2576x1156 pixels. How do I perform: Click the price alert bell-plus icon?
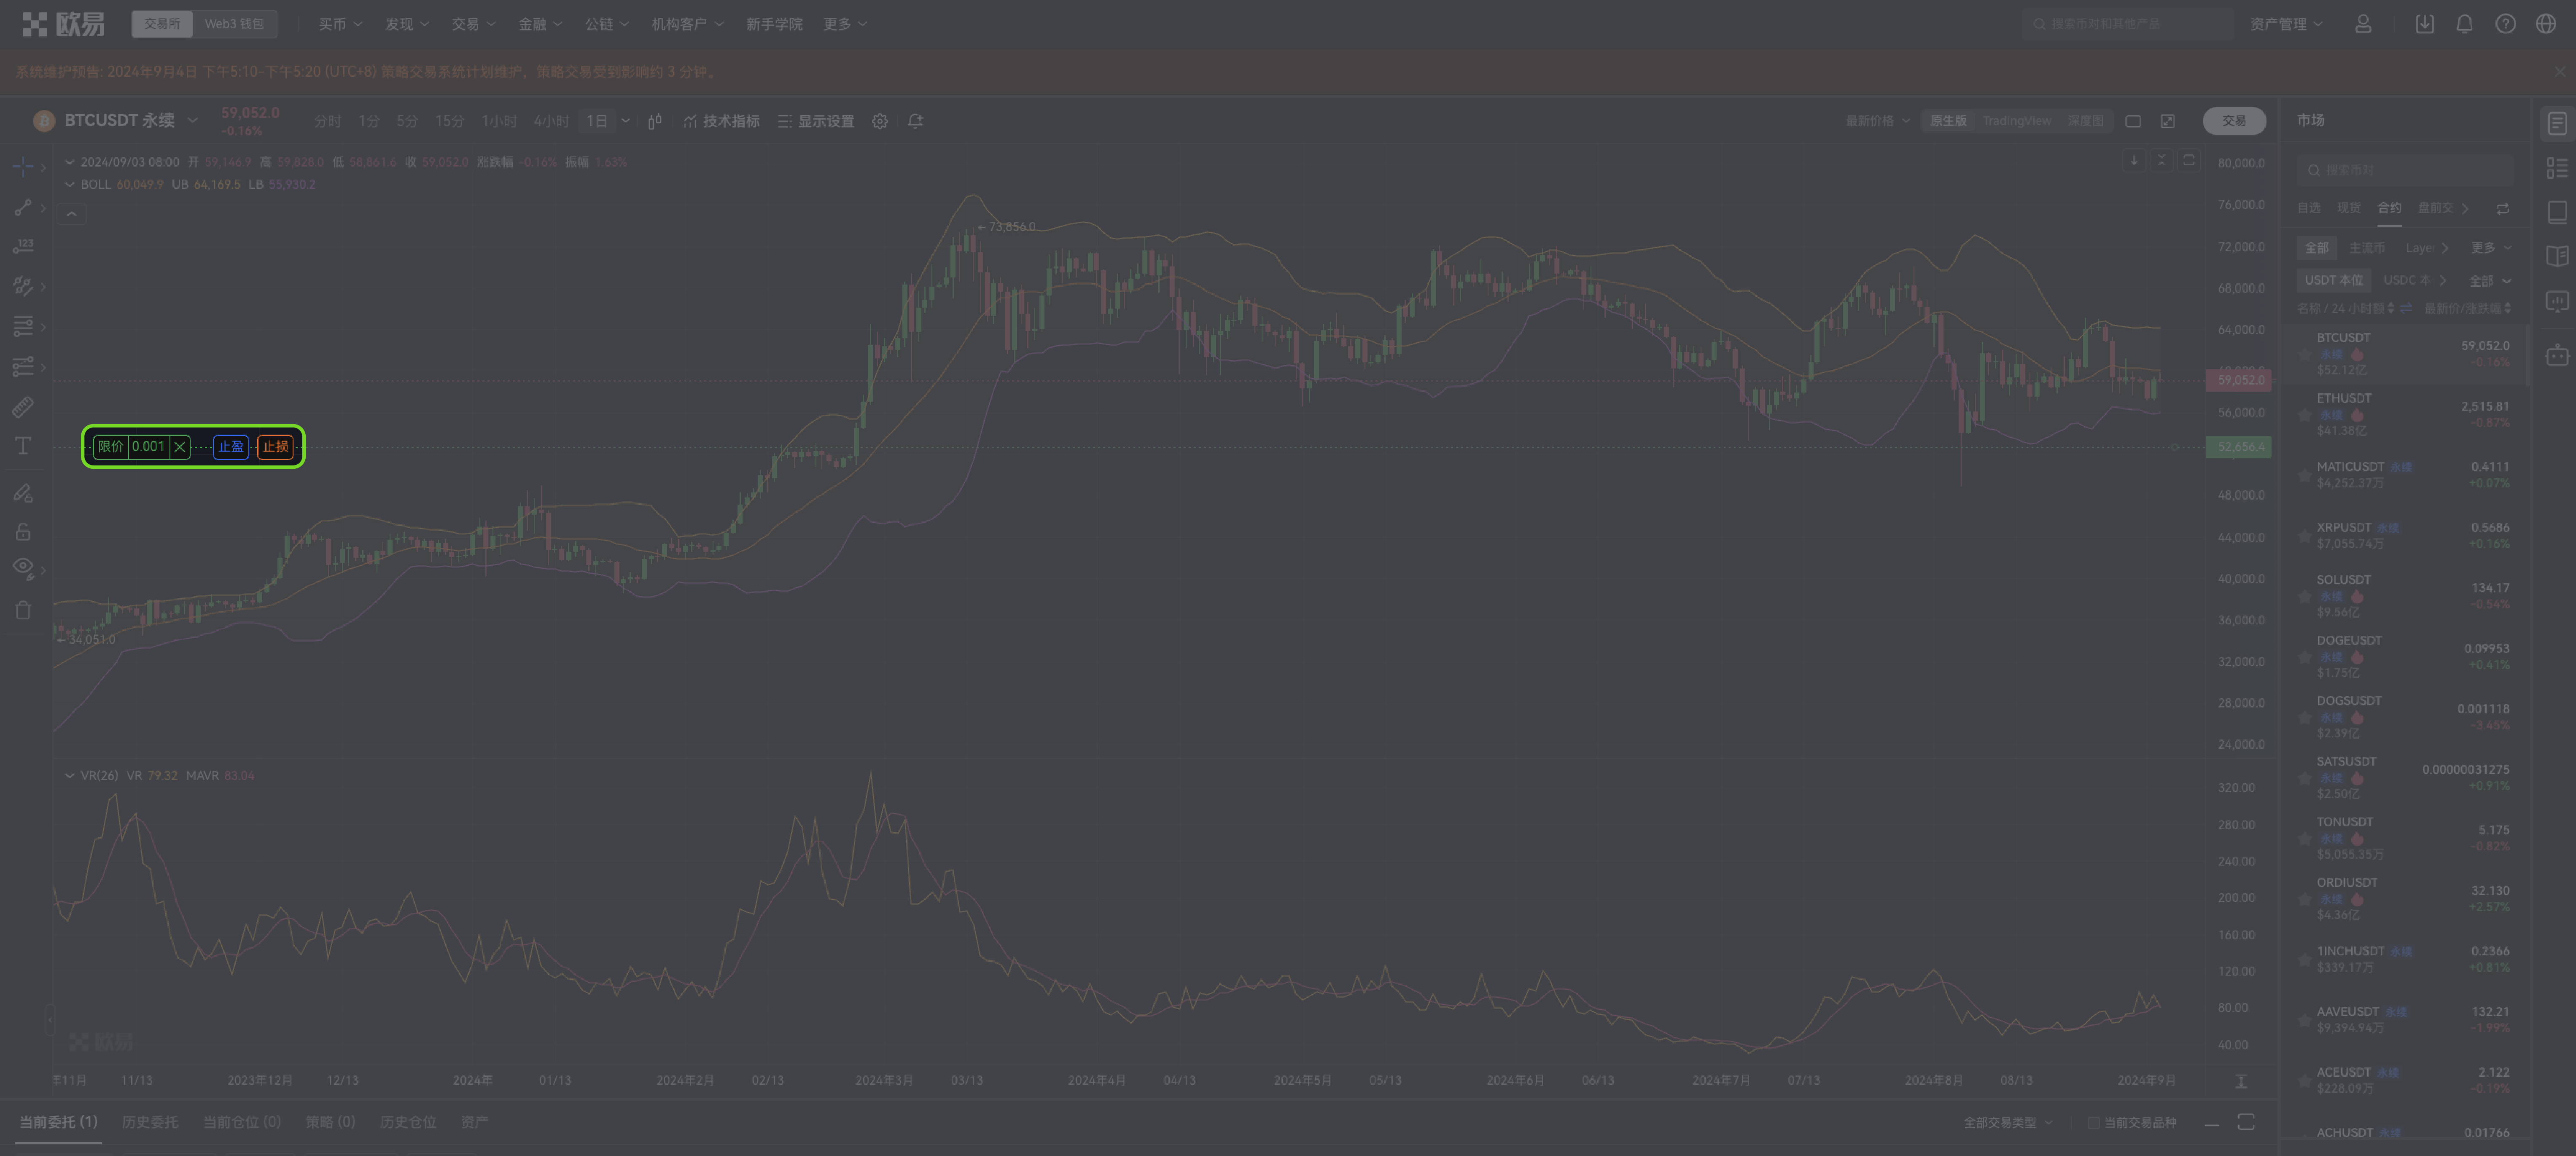click(x=915, y=121)
